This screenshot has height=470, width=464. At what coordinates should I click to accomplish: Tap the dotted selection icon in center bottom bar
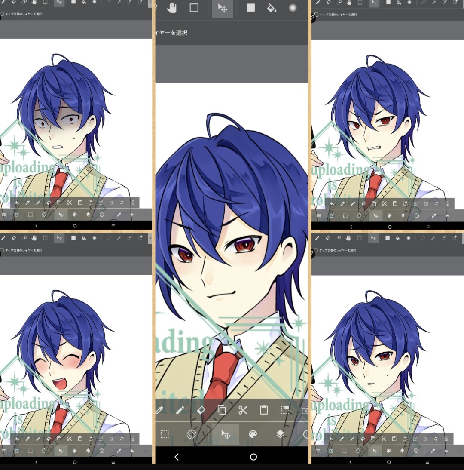tap(165, 434)
